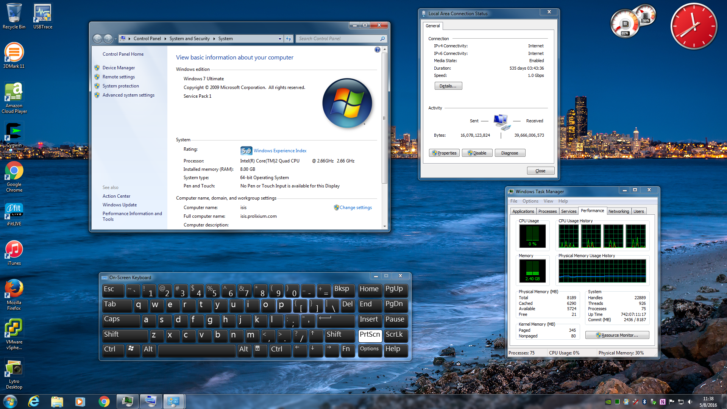The image size is (727, 409).
Task: Click the analog clock desktop gadget
Action: point(694,26)
